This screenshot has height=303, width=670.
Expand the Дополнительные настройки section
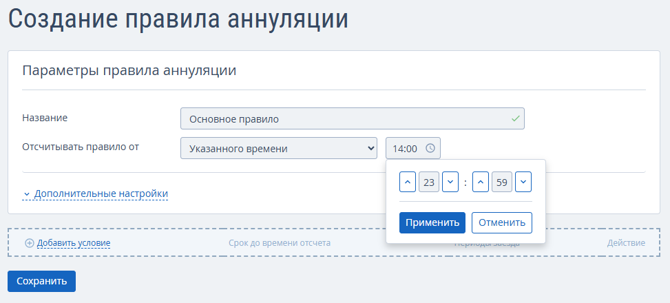pyautogui.click(x=101, y=194)
